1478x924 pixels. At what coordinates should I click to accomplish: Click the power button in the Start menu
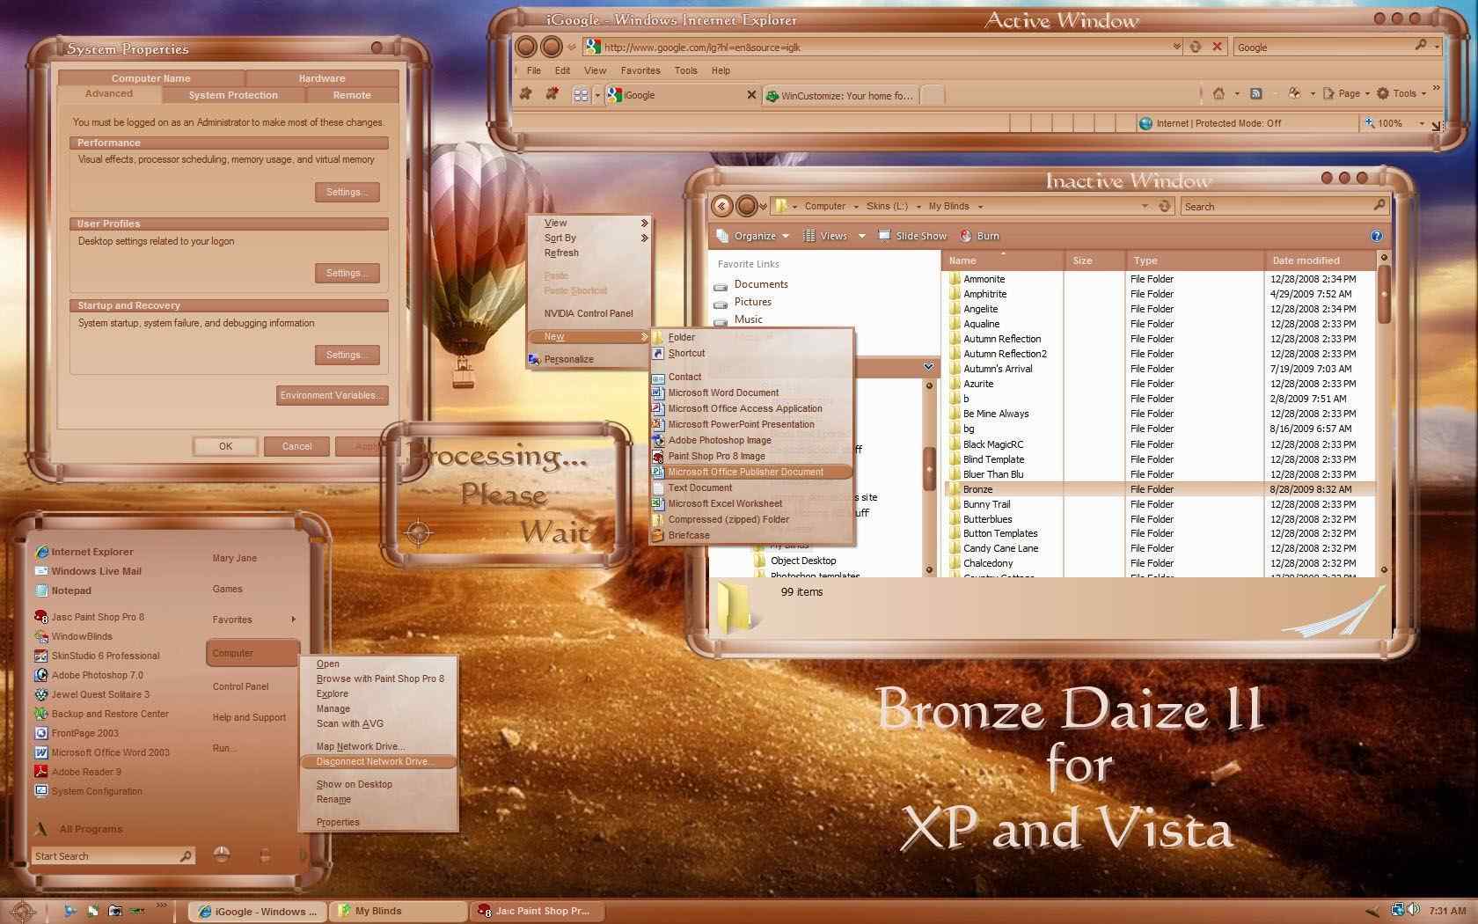tap(222, 854)
